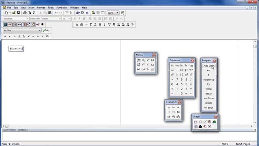Open the zoom 100% dropdown
The width and height of the screenshot is (259, 146).
point(117,13)
